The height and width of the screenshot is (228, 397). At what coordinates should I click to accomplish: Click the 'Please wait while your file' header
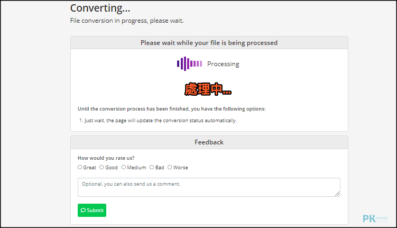click(209, 42)
